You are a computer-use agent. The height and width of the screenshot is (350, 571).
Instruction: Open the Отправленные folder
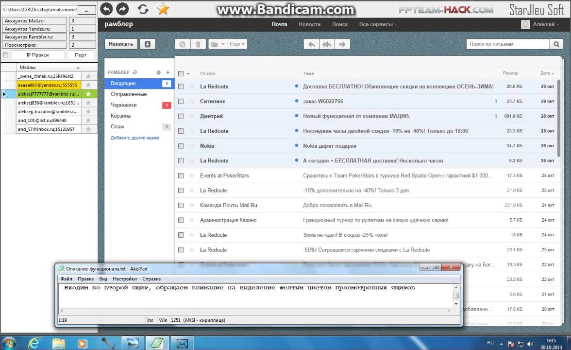point(129,94)
